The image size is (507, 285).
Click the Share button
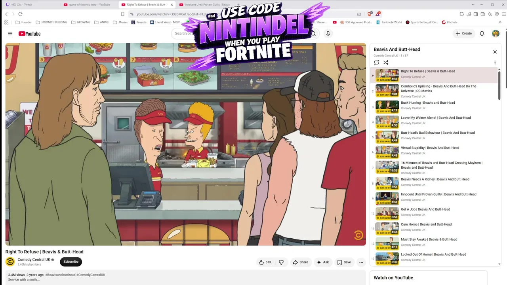(300, 262)
